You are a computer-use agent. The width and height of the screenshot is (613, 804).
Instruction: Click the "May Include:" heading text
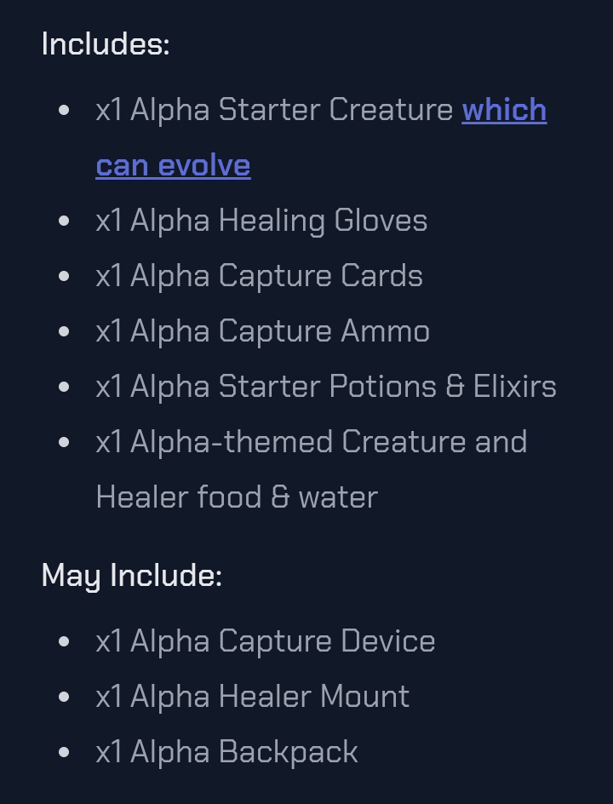(x=132, y=575)
